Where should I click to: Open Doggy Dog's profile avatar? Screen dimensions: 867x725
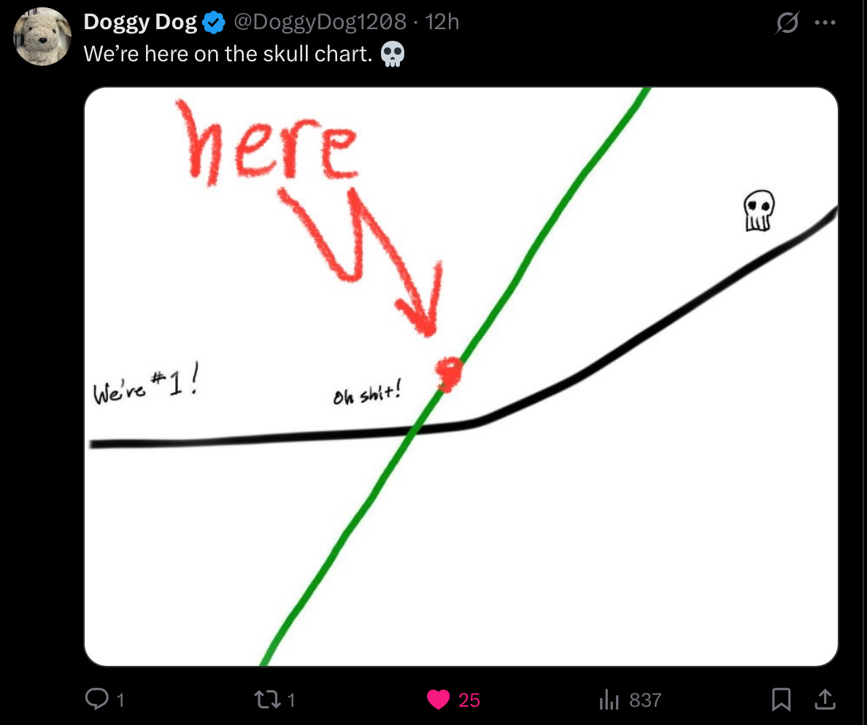point(42,36)
